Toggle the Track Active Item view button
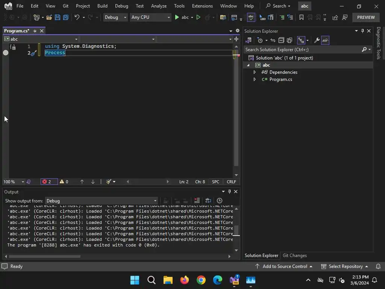 301,40
